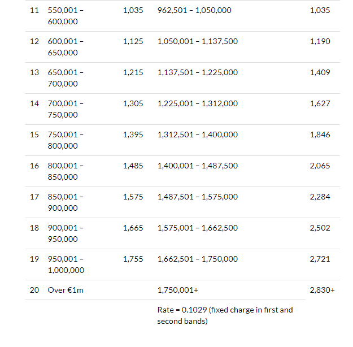Select the charge value 1,627
Screen dimensions: 353x347
[x=320, y=103]
